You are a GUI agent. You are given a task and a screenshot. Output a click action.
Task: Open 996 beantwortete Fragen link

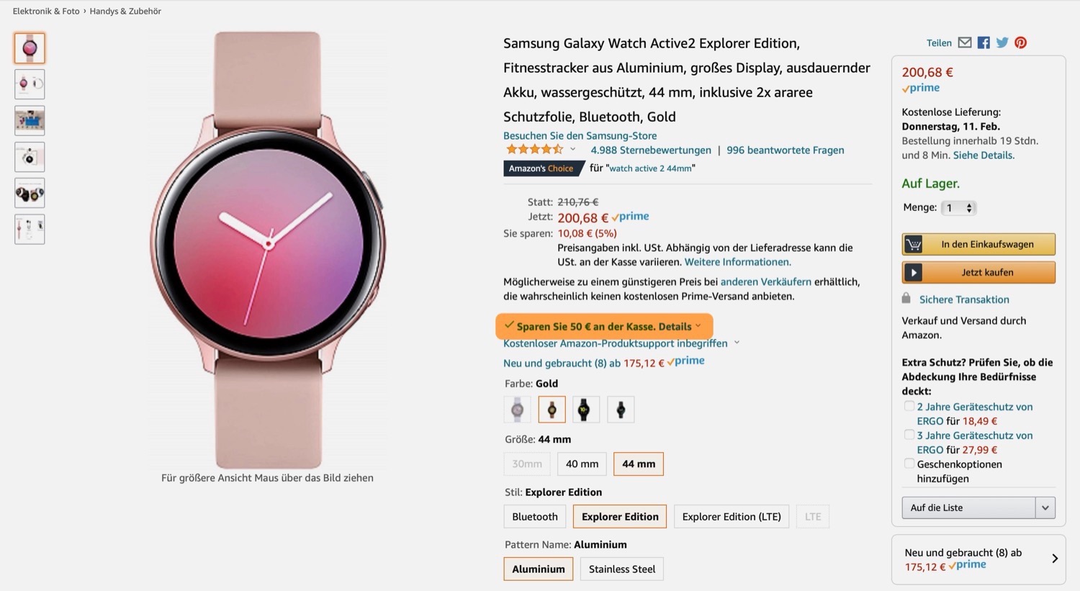click(x=785, y=150)
